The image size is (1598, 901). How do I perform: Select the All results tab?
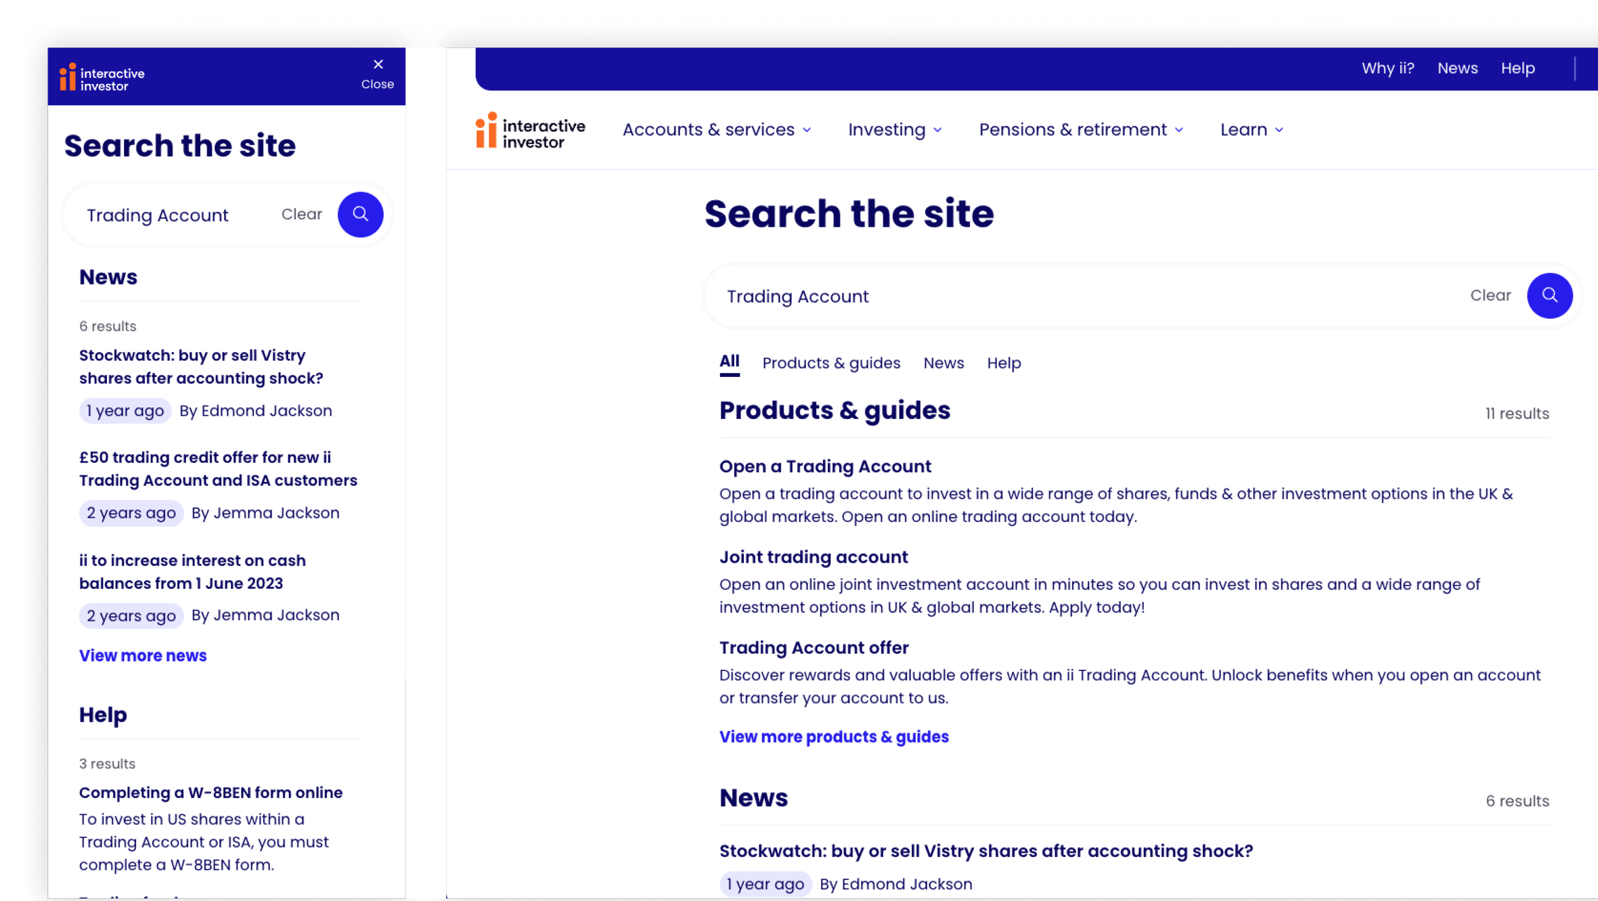(729, 362)
